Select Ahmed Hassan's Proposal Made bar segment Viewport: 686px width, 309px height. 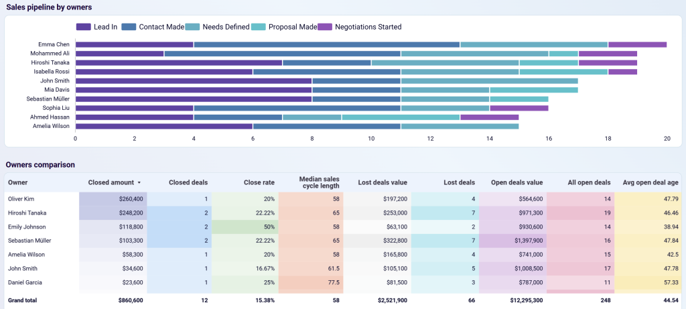tap(401, 117)
